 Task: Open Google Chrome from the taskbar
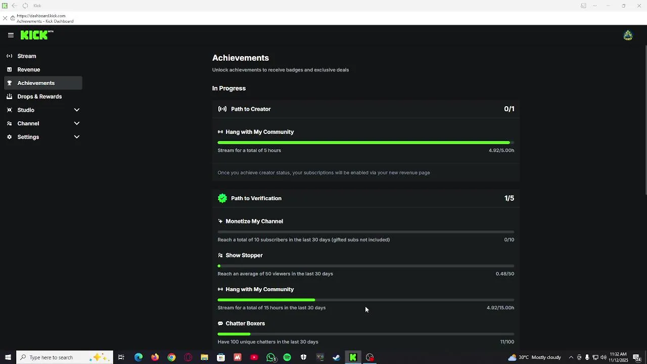171,357
